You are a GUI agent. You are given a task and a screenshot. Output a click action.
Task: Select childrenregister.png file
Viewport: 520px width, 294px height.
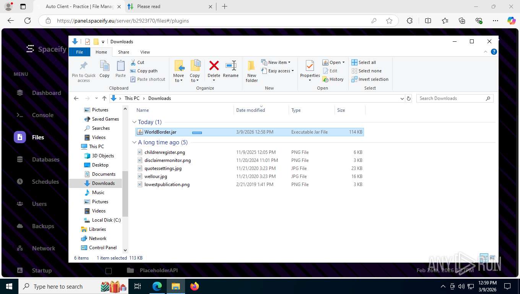point(250,152)
